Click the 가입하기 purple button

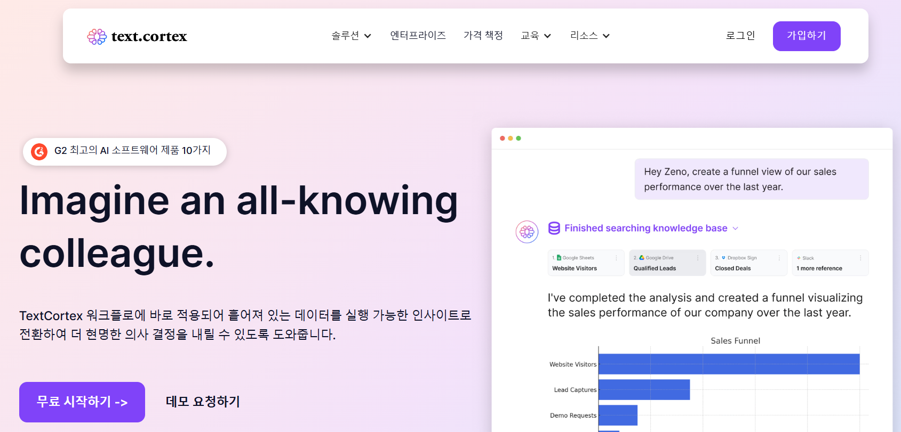[x=807, y=36]
